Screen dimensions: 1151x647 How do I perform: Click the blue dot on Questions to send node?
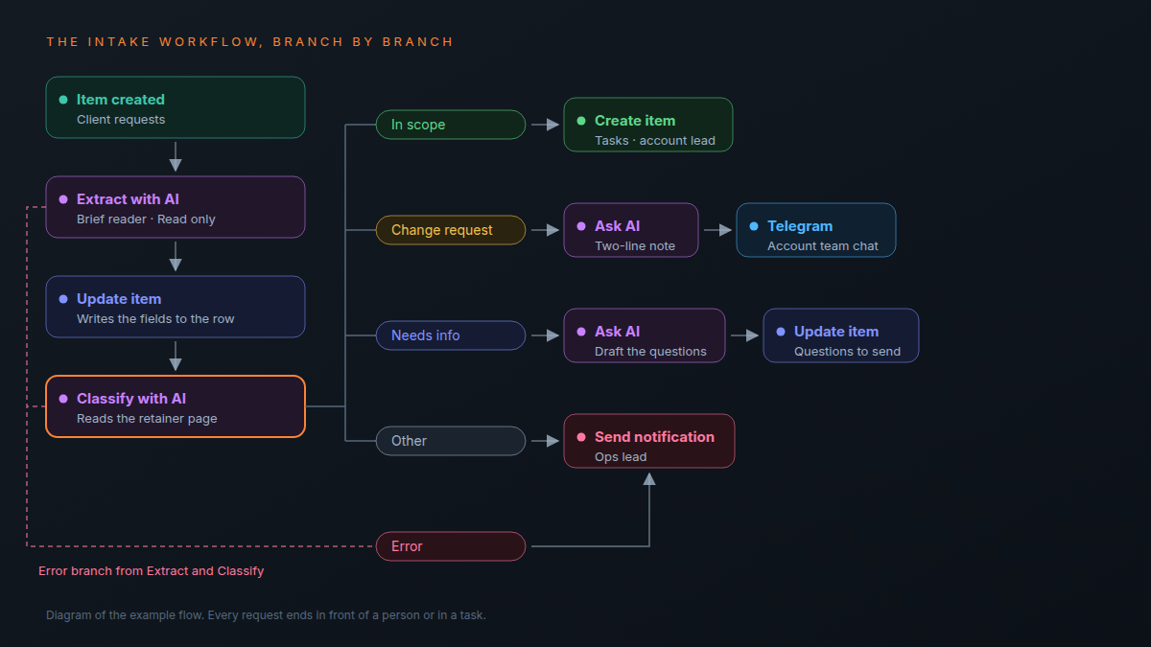(781, 332)
